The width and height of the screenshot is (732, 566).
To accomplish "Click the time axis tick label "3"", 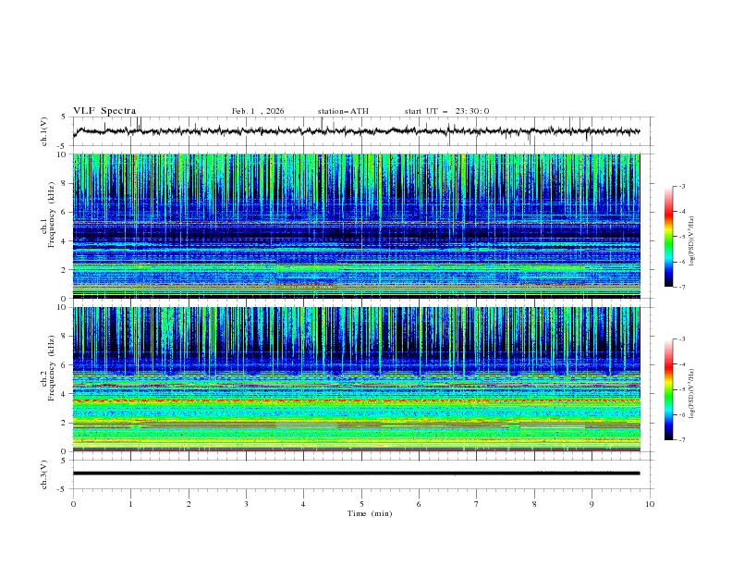I will point(246,504).
